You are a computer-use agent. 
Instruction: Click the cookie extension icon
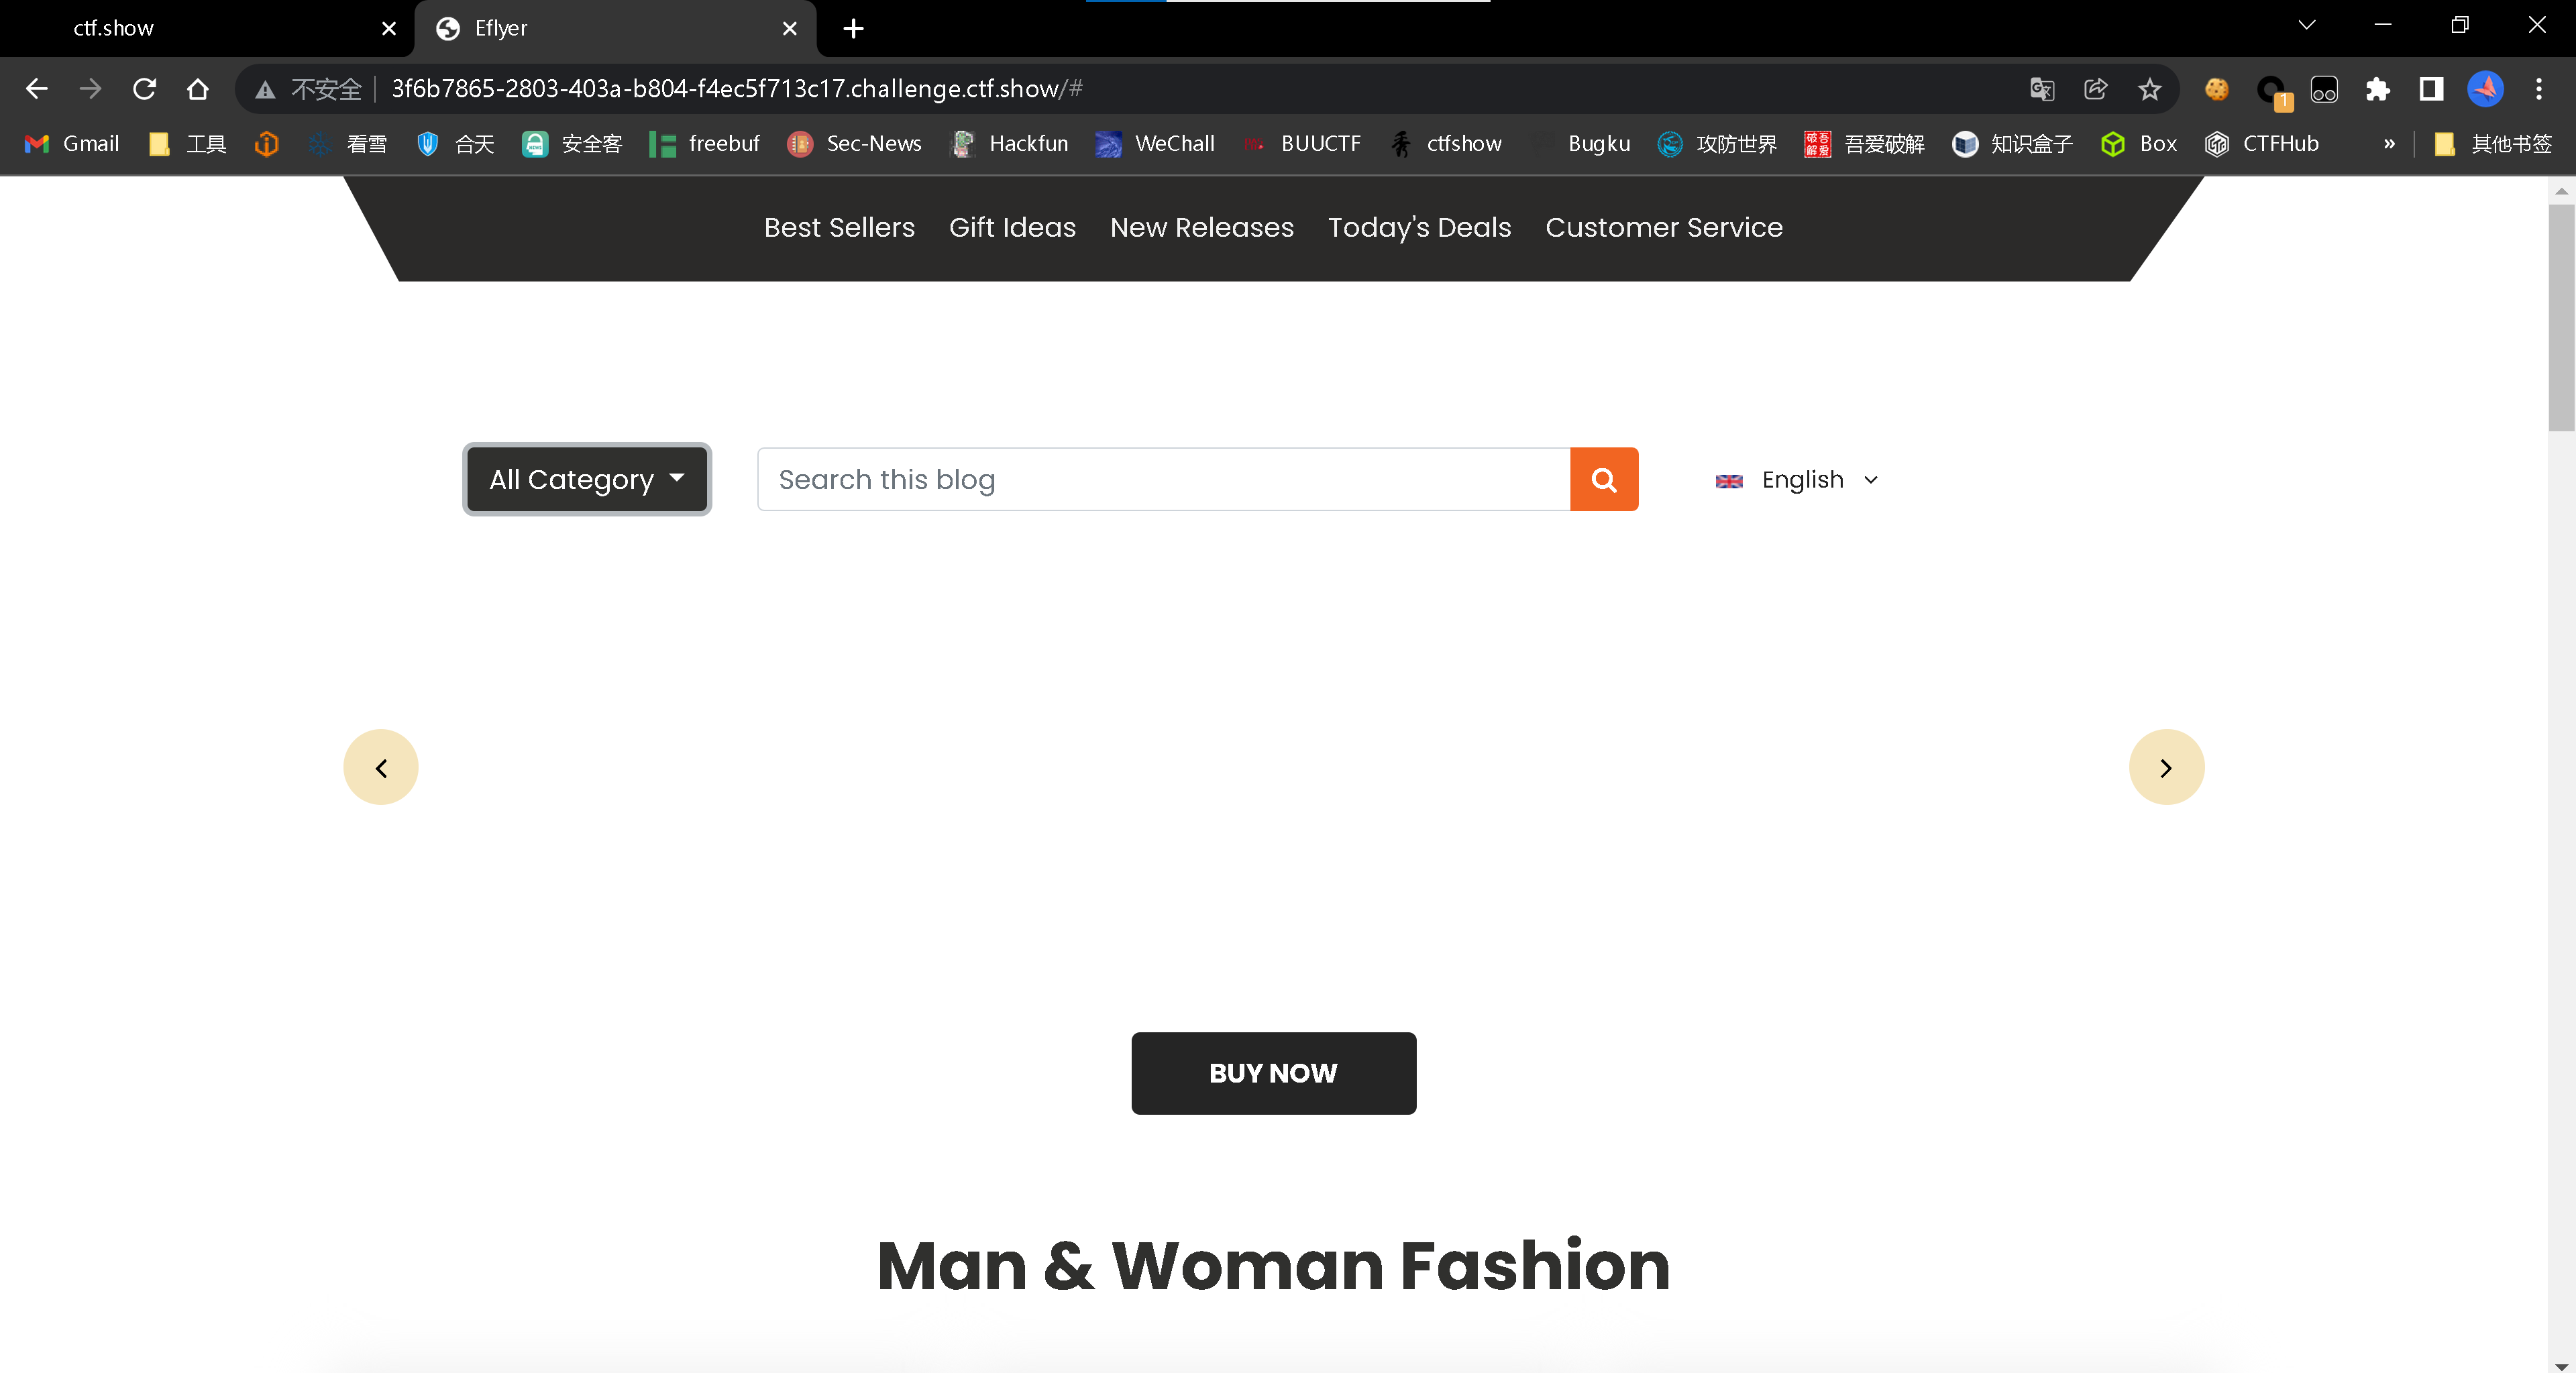2216,89
